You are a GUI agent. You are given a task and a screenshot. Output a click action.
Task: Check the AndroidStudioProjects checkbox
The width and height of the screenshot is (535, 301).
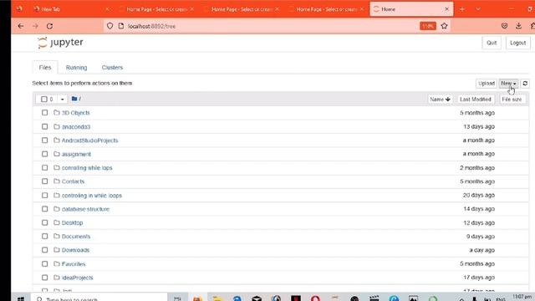coord(44,140)
